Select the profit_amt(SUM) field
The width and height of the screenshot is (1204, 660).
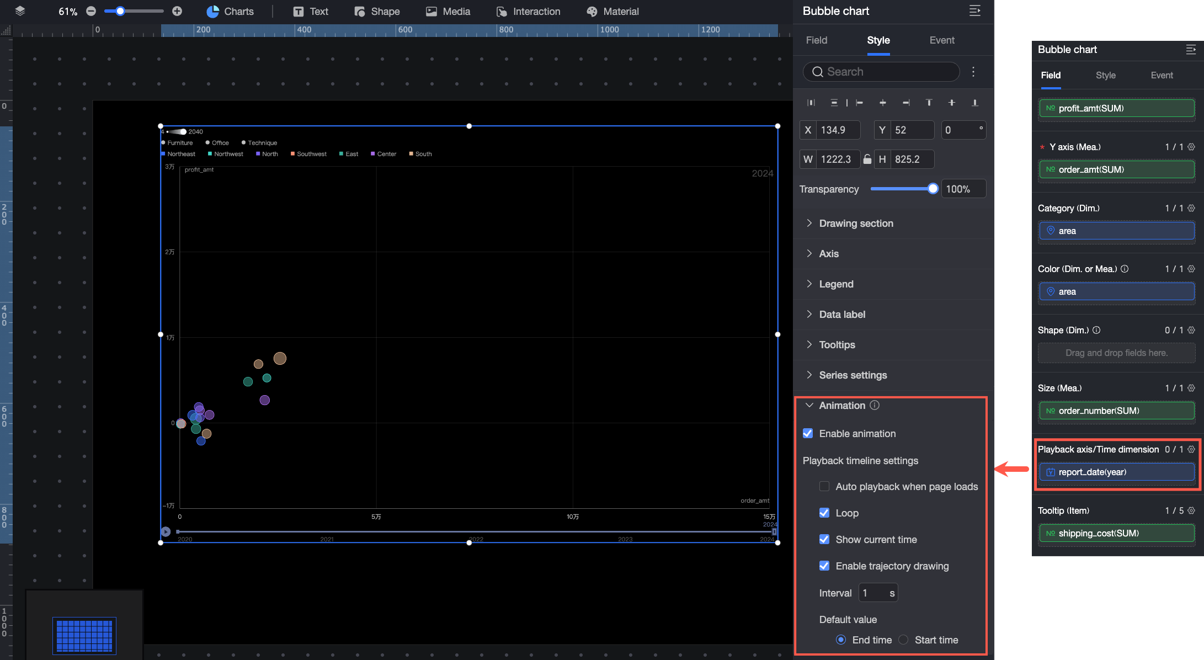[x=1117, y=108]
